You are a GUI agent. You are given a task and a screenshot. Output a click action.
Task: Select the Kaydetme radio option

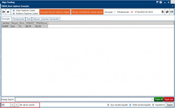(x=153, y=105)
